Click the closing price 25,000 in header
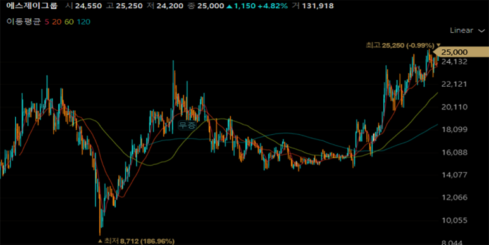Screen dimensions: 489x245 point(210,6)
